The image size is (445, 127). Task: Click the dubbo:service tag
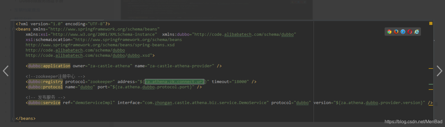44,103
